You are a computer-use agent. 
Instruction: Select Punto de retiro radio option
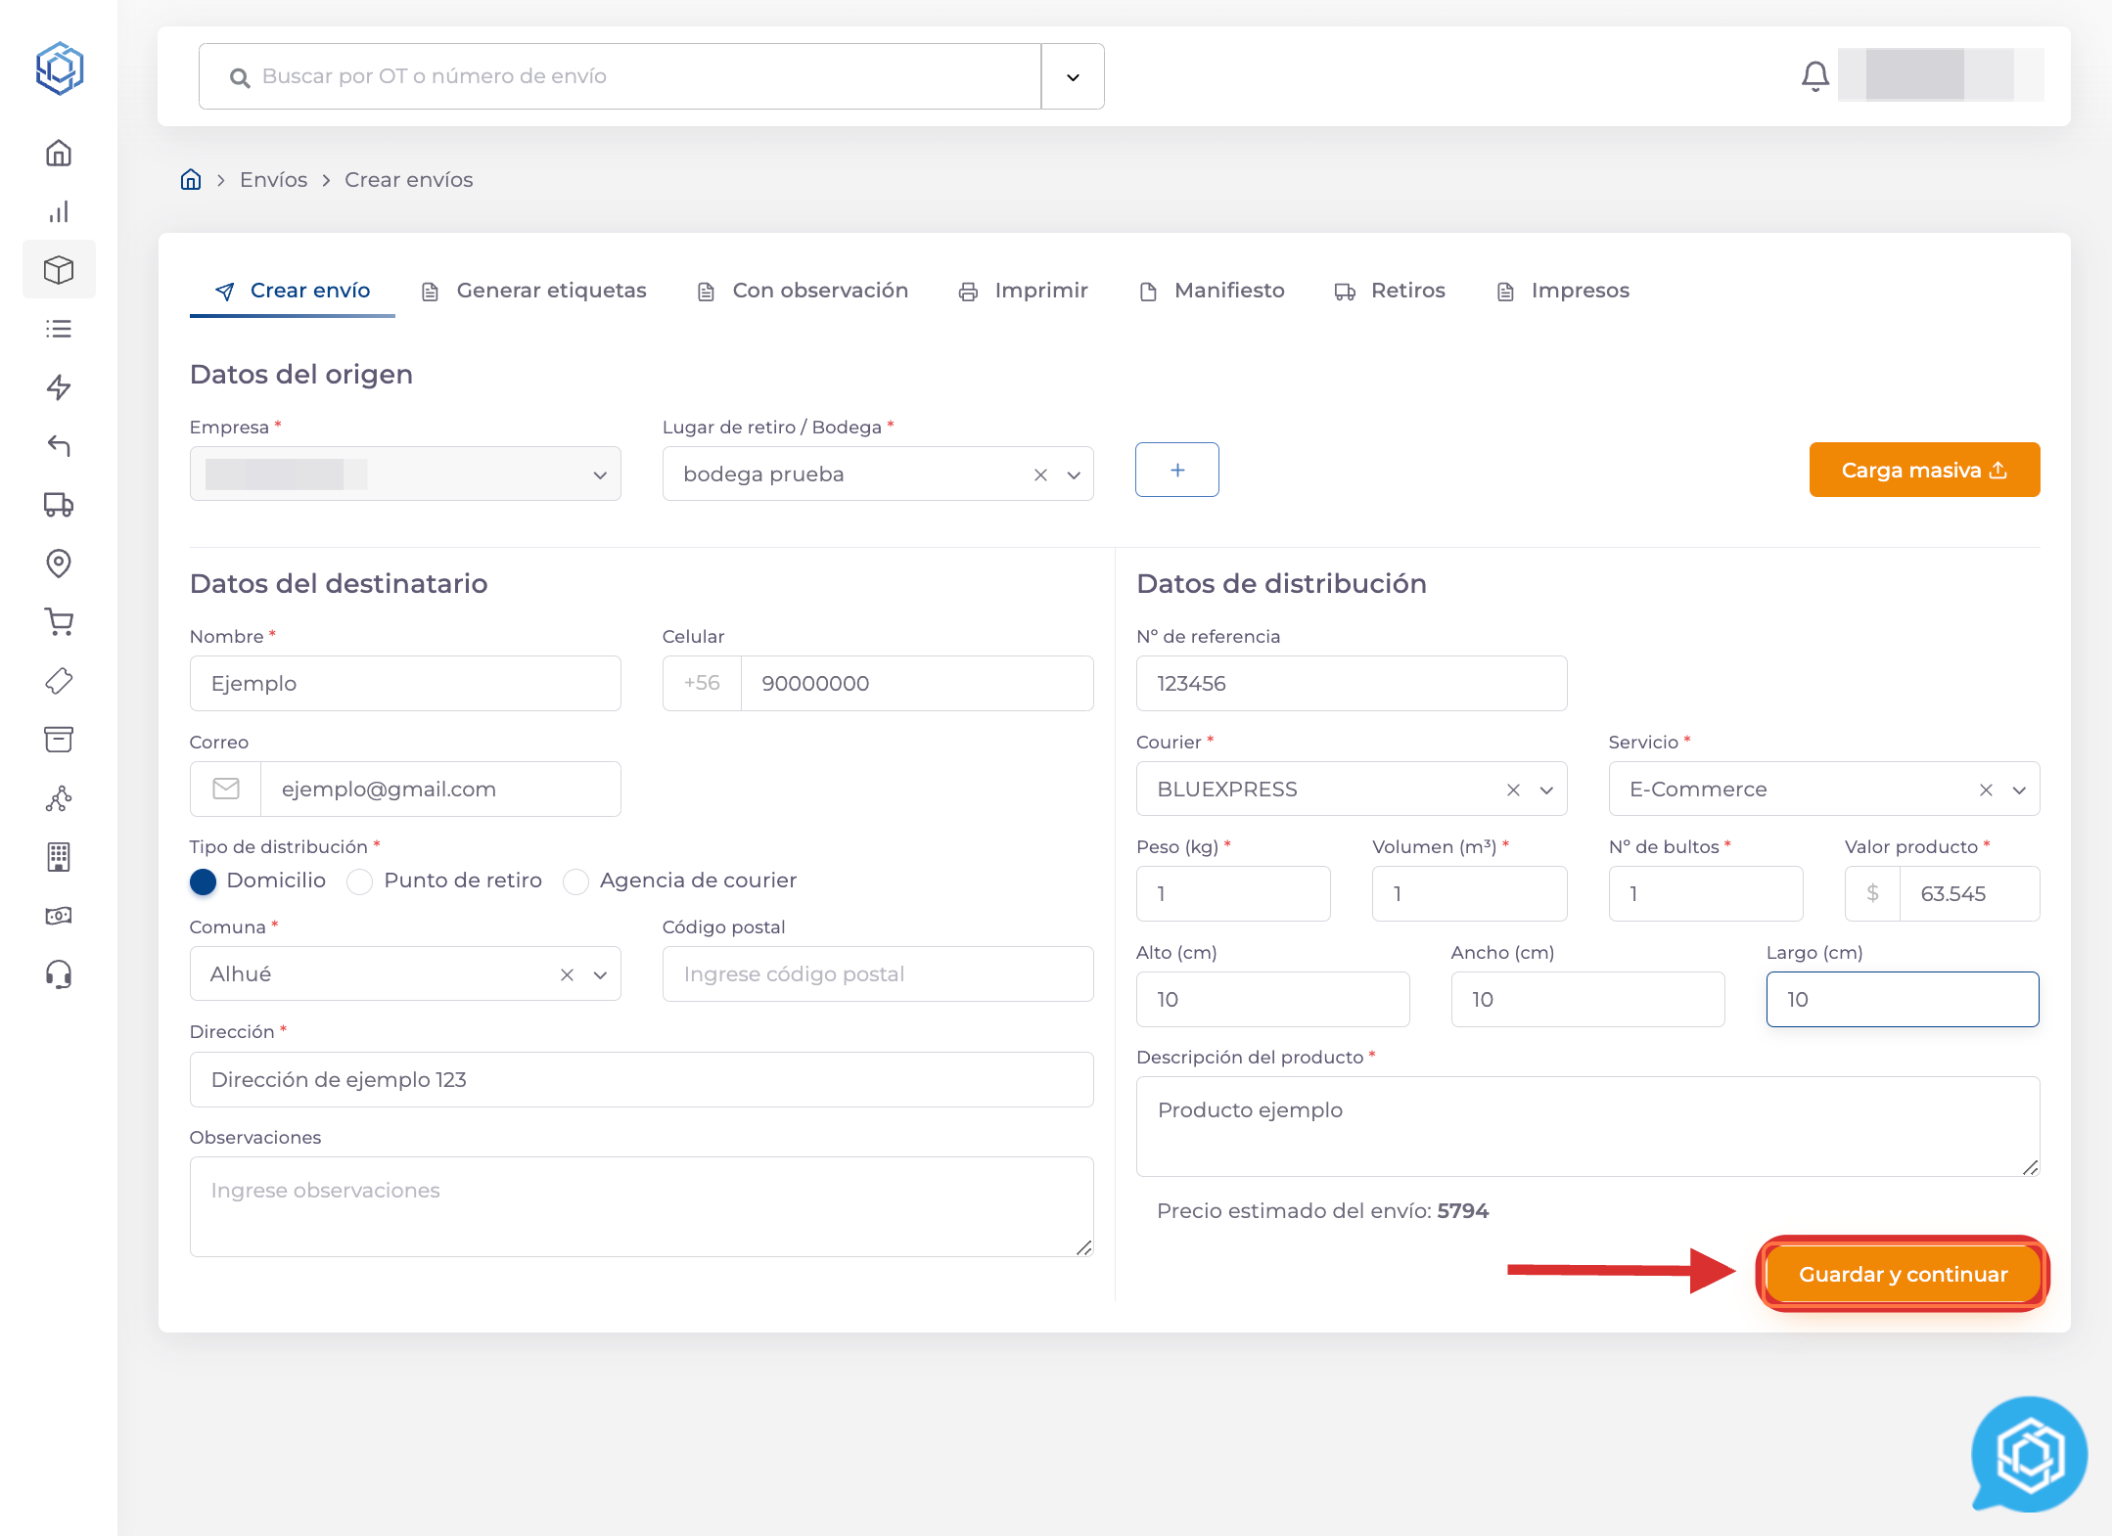point(360,881)
